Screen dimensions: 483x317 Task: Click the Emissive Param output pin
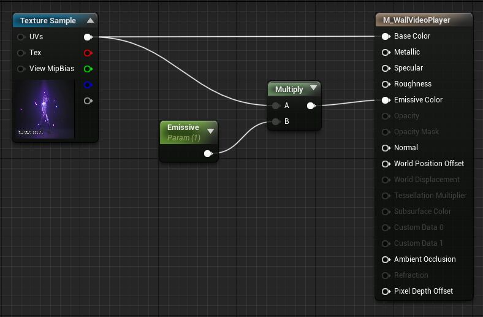click(x=208, y=153)
